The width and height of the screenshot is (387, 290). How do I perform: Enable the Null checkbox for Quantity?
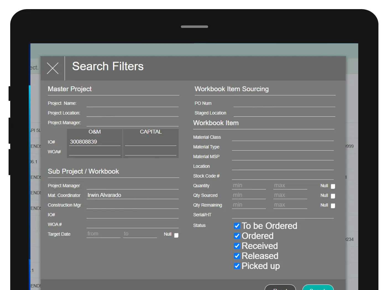[333, 186]
